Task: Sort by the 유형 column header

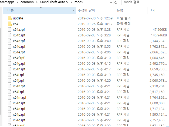Action: pos(131,10)
